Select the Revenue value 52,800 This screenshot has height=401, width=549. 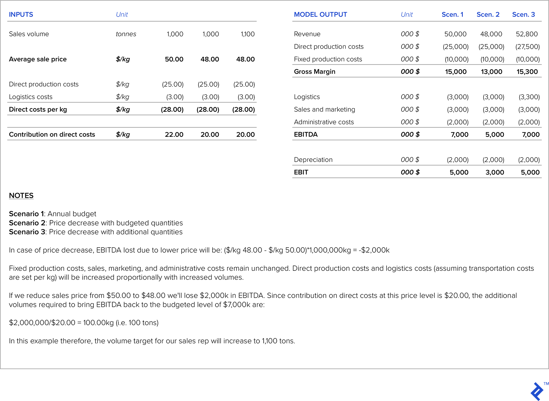click(527, 34)
